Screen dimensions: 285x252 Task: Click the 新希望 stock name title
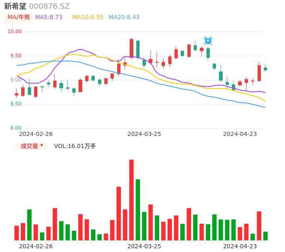(x=15, y=6)
